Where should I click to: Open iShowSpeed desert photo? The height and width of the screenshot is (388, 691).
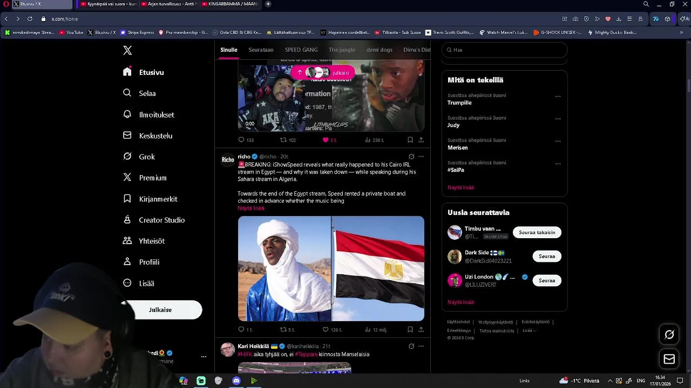[284, 268]
